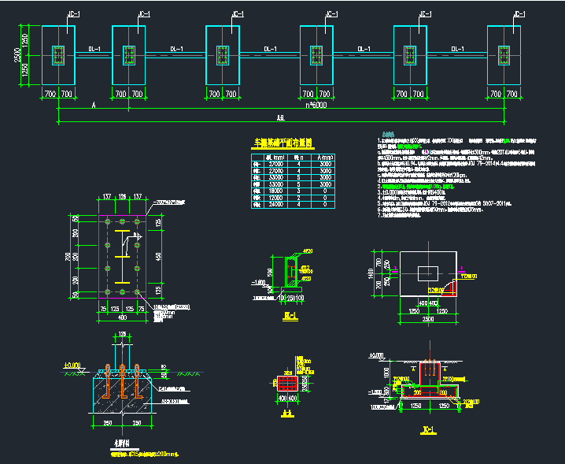The width and height of the screenshot is (565, 464).
Task: Click the 400 dimension below anchor plan
Action: point(121,318)
